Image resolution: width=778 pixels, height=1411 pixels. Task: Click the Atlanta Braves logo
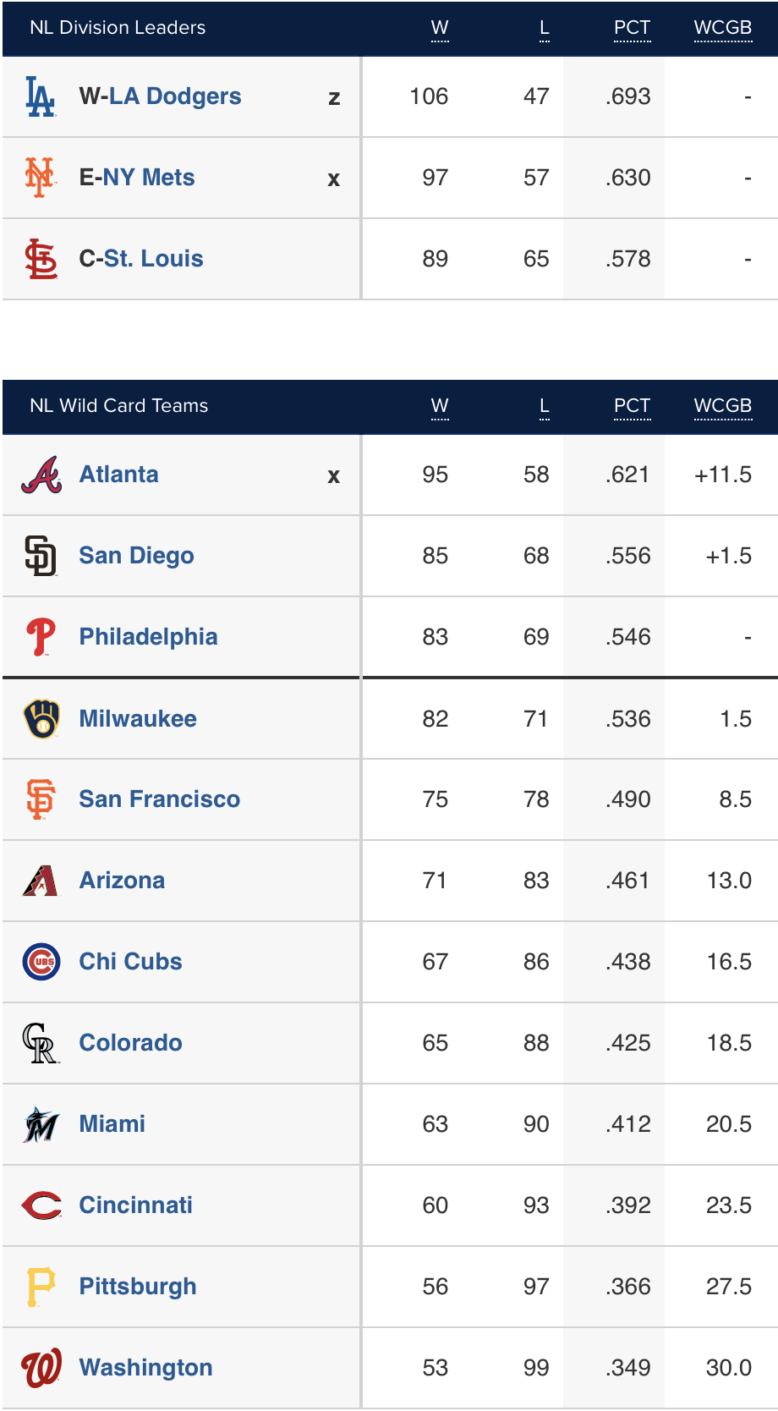41,475
